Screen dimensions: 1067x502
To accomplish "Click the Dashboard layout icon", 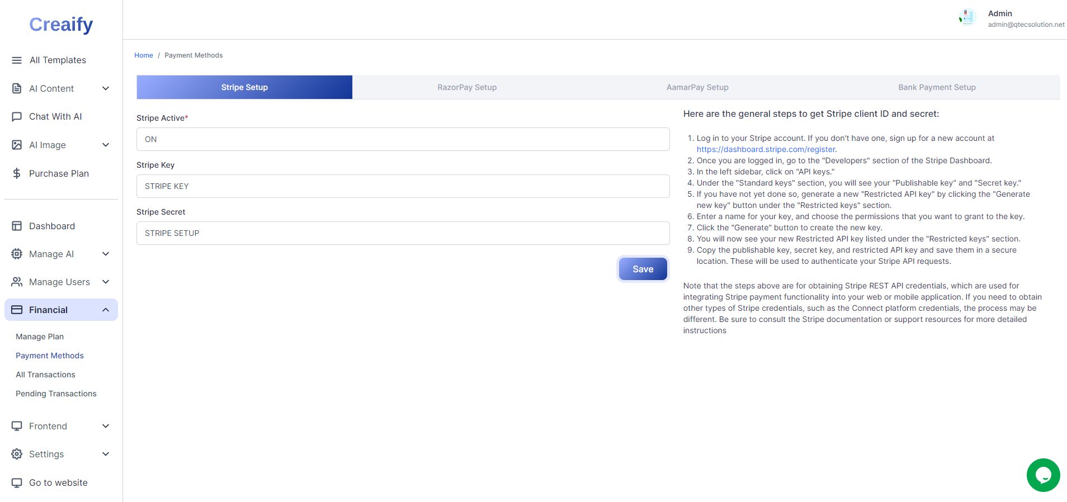I will pyautogui.click(x=17, y=226).
